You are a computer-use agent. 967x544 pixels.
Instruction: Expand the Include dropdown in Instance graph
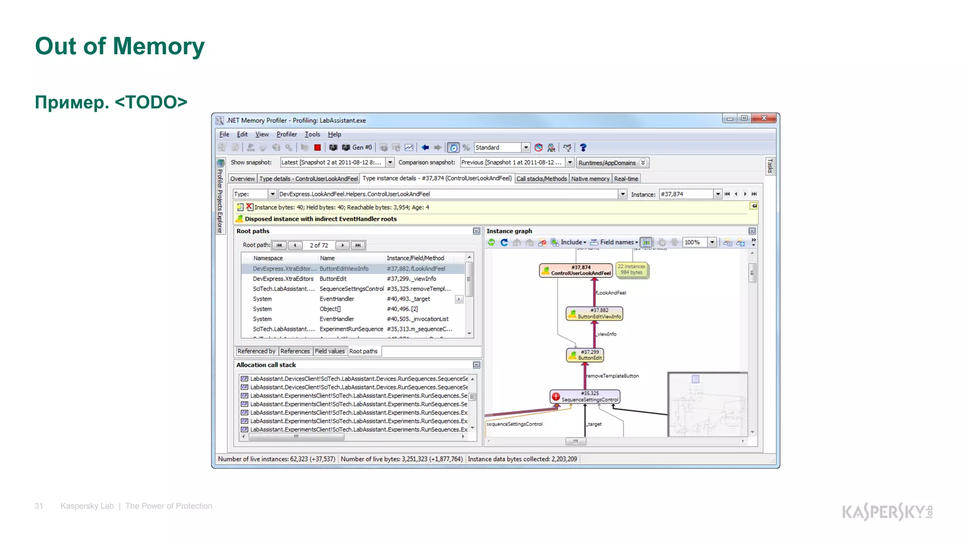pos(573,243)
